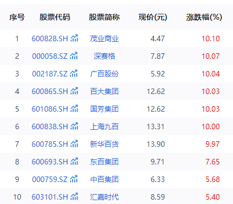Select price 5.92 for 广百股份
The image size is (233, 204).
[158, 74]
